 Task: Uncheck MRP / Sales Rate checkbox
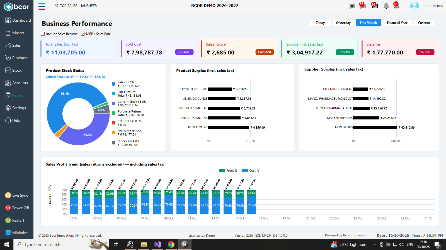tap(83, 34)
